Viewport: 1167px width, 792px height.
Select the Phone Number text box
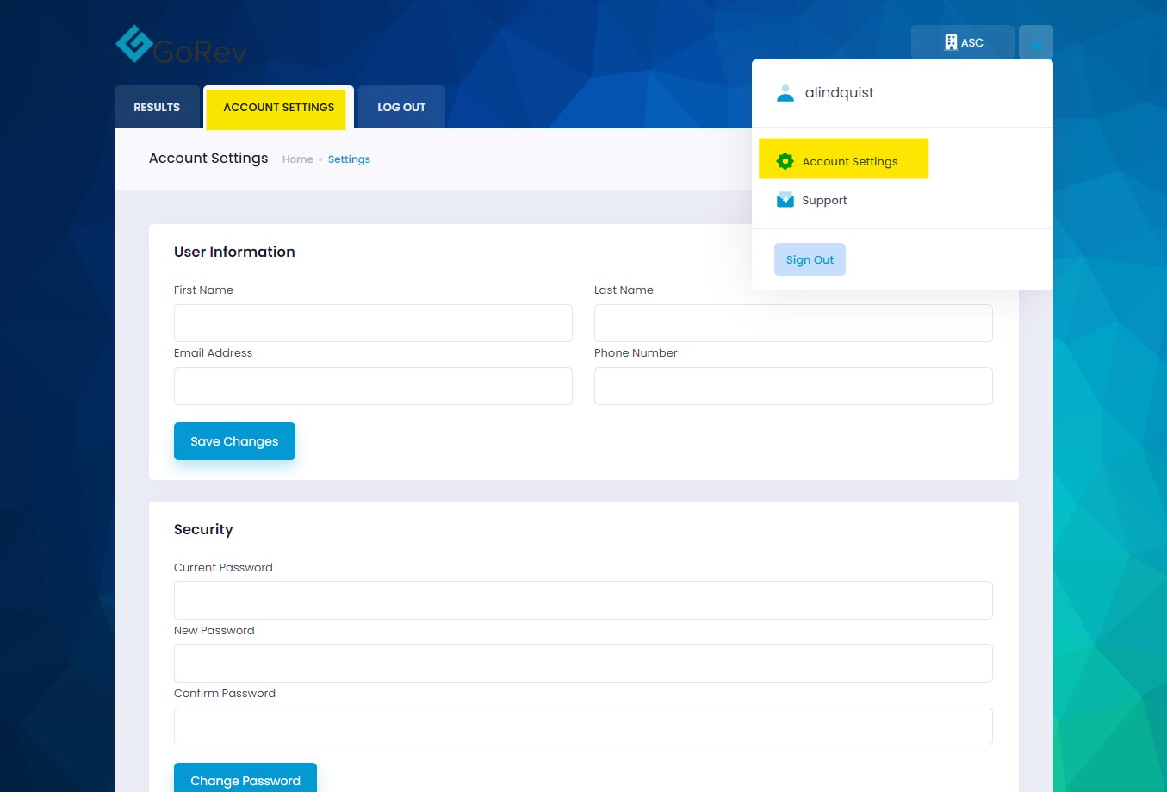pos(793,386)
